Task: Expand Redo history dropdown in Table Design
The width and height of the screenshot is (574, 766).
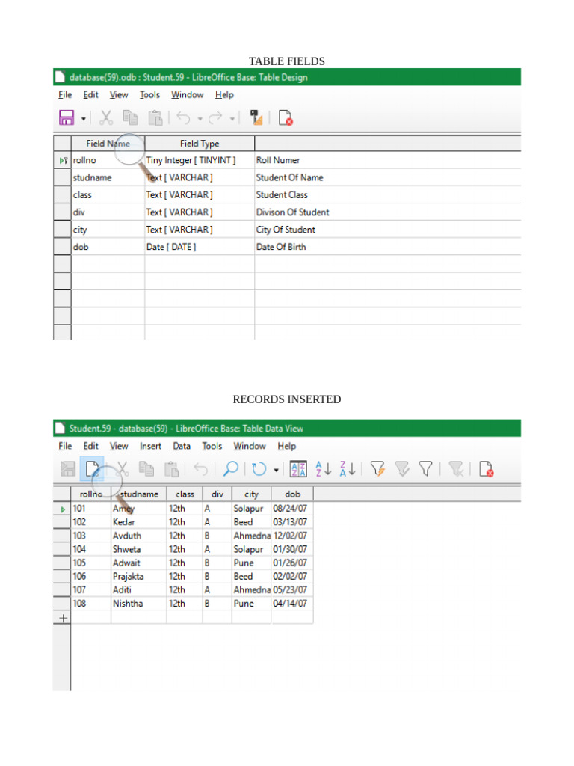Action: [232, 119]
